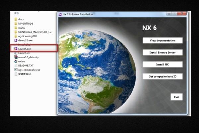The image size is (199, 133).
Task: Click the mwnx6.0_data.zip file name
Action: click(28, 57)
